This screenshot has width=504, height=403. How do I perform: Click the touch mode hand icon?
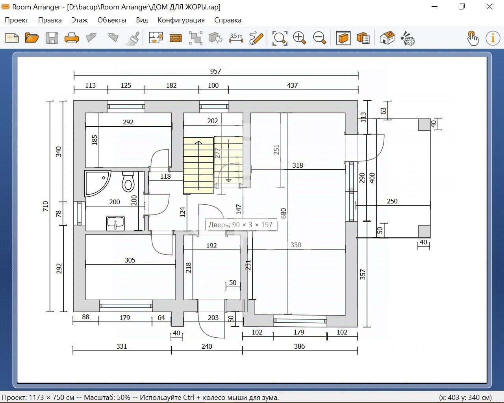[472, 38]
